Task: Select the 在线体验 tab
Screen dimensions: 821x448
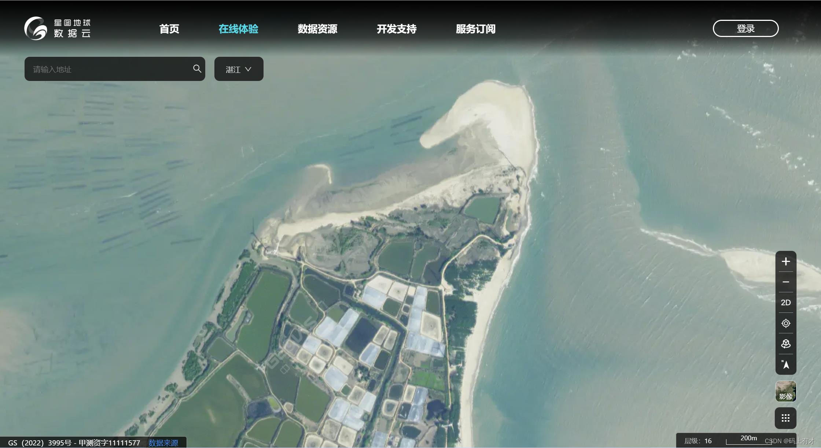Action: coord(238,29)
